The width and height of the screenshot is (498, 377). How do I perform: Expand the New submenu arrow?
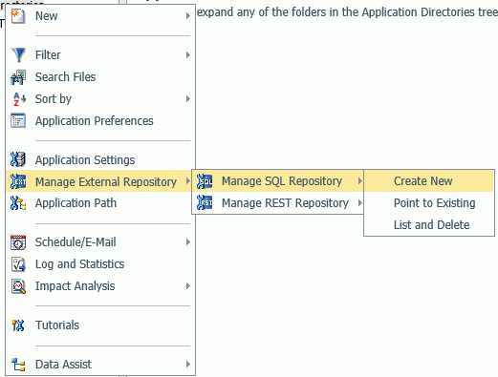(x=188, y=15)
